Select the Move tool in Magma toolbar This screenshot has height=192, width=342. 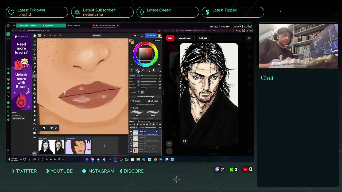34,41
